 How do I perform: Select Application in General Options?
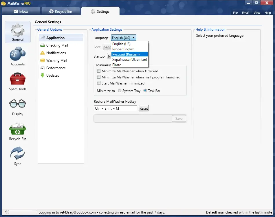(x=61, y=38)
